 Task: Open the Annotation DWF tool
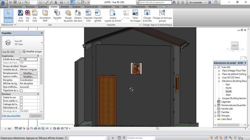click(45, 16)
